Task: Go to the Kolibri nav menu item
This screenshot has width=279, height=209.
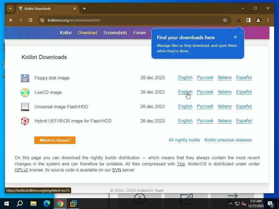Action: (x=66, y=33)
